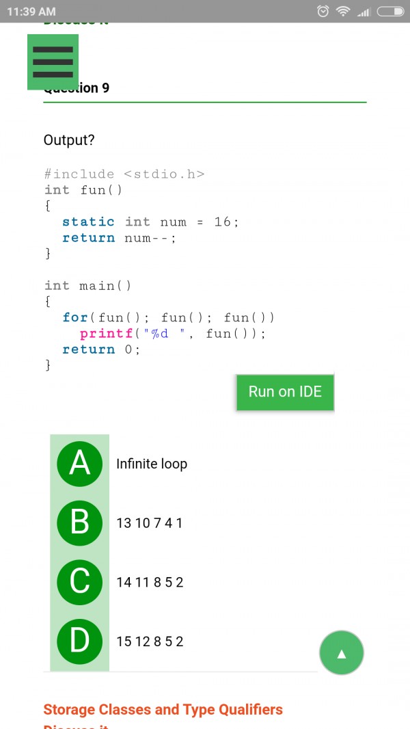Image resolution: width=410 pixels, height=729 pixels.
Task: Open the Storage Classes and Type Qualifiers topic
Action: point(163,709)
